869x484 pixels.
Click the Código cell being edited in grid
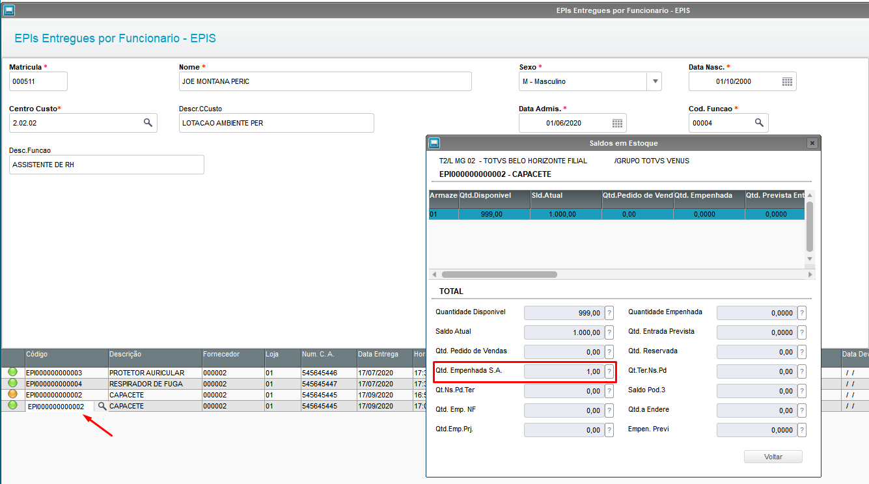60,406
